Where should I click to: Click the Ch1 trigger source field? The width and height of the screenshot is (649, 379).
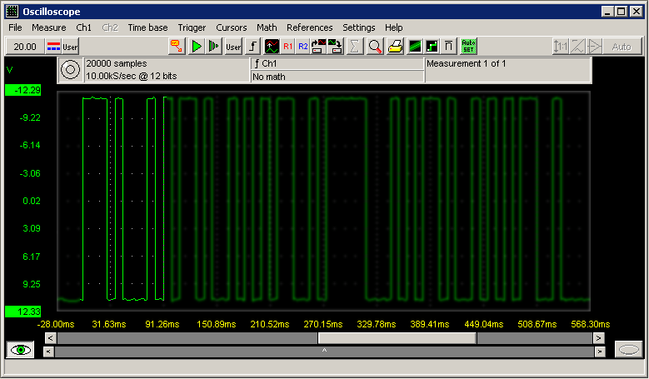point(337,63)
